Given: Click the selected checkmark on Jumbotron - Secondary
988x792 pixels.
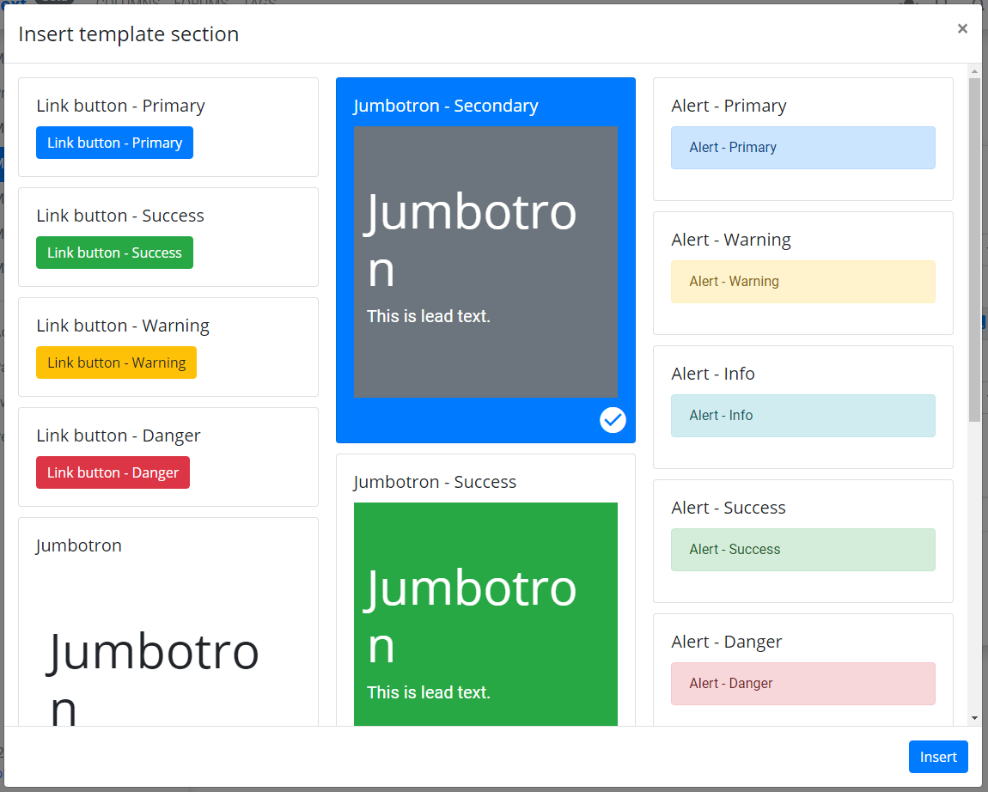Looking at the screenshot, I should [x=613, y=420].
